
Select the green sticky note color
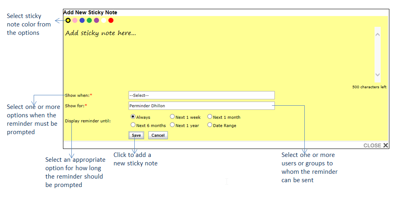pos(89,20)
